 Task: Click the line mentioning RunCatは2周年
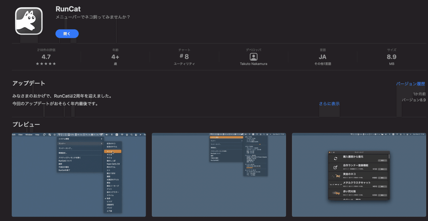coord(62,96)
